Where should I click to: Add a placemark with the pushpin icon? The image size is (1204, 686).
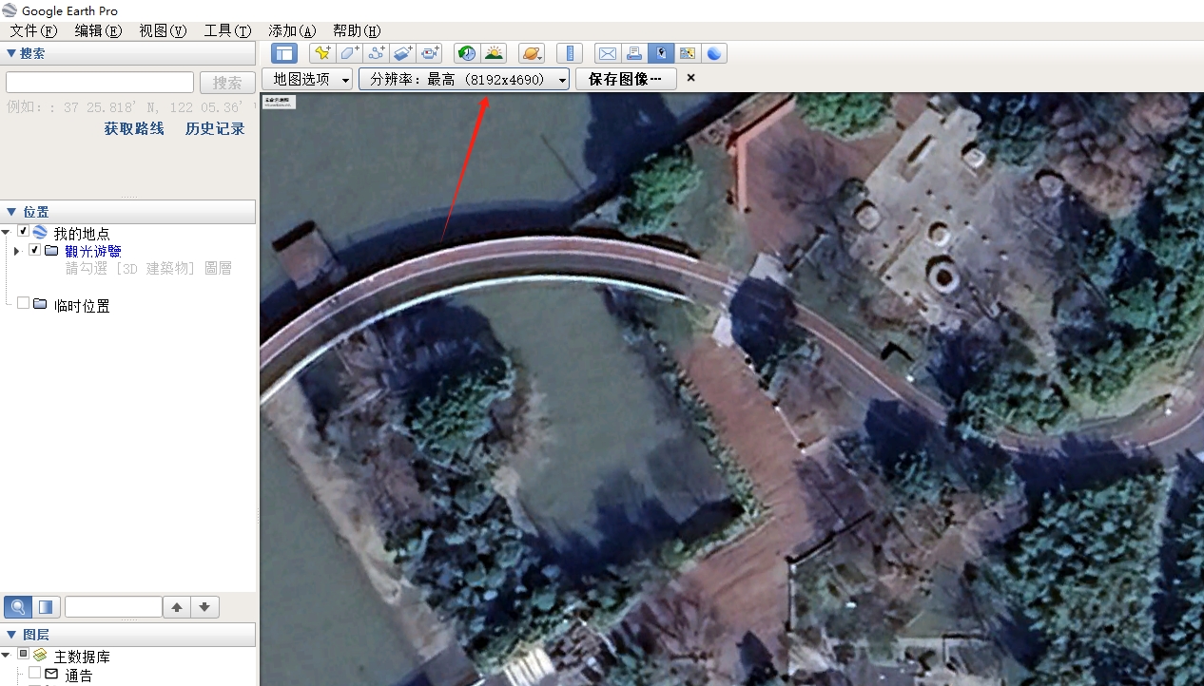click(x=322, y=53)
